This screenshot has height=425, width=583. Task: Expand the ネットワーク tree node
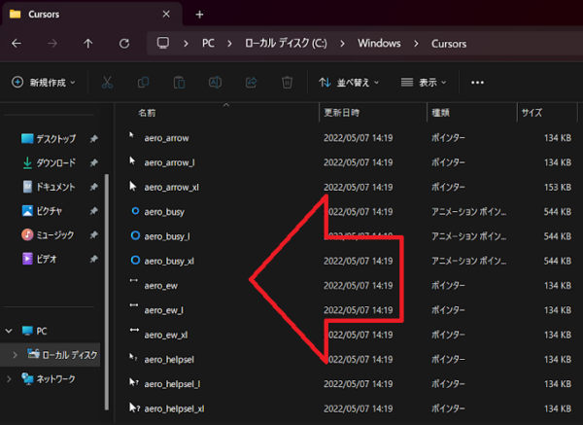pyautogui.click(x=9, y=379)
